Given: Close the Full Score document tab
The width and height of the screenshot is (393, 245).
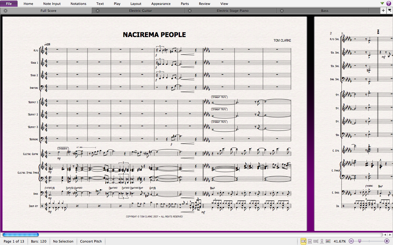Looking at the screenshot, I should point(6,11).
